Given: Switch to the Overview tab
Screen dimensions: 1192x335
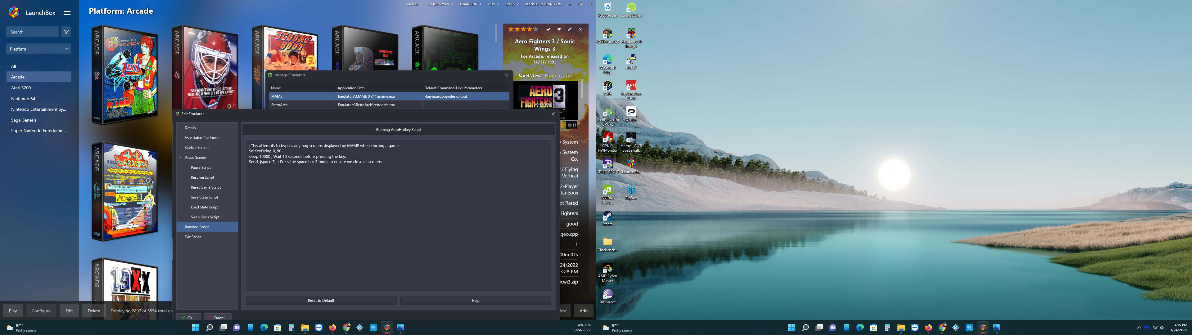Looking at the screenshot, I should (529, 75).
